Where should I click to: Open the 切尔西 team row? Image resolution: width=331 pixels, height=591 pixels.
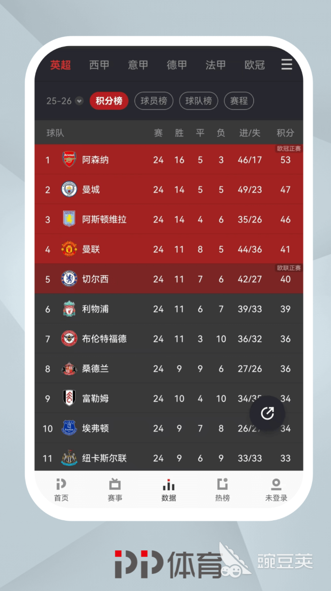point(168,279)
